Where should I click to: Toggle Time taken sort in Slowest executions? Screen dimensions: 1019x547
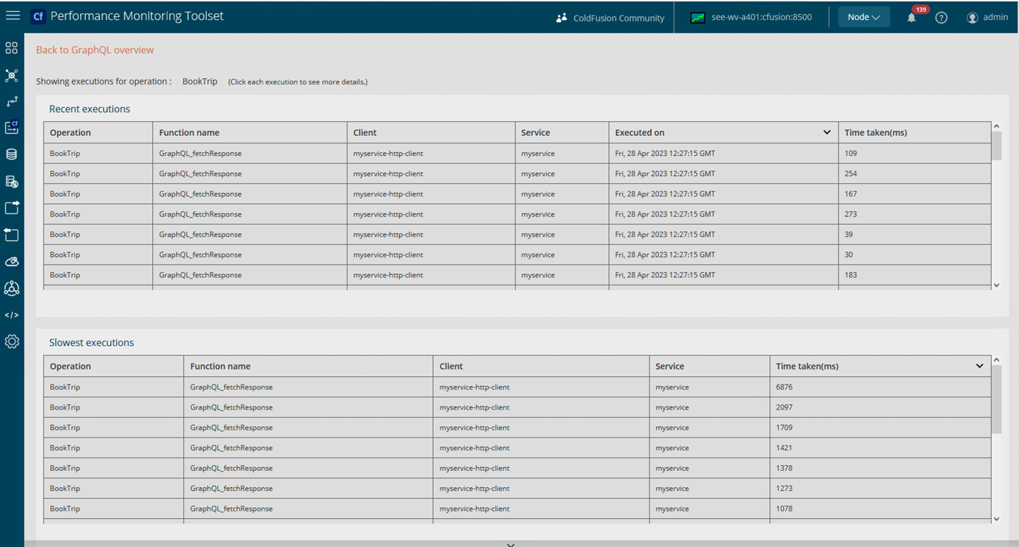979,365
